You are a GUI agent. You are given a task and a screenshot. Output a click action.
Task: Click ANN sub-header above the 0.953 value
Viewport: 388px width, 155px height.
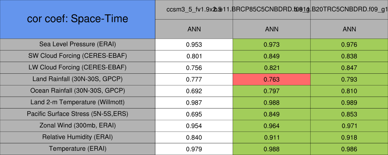pos(194,29)
